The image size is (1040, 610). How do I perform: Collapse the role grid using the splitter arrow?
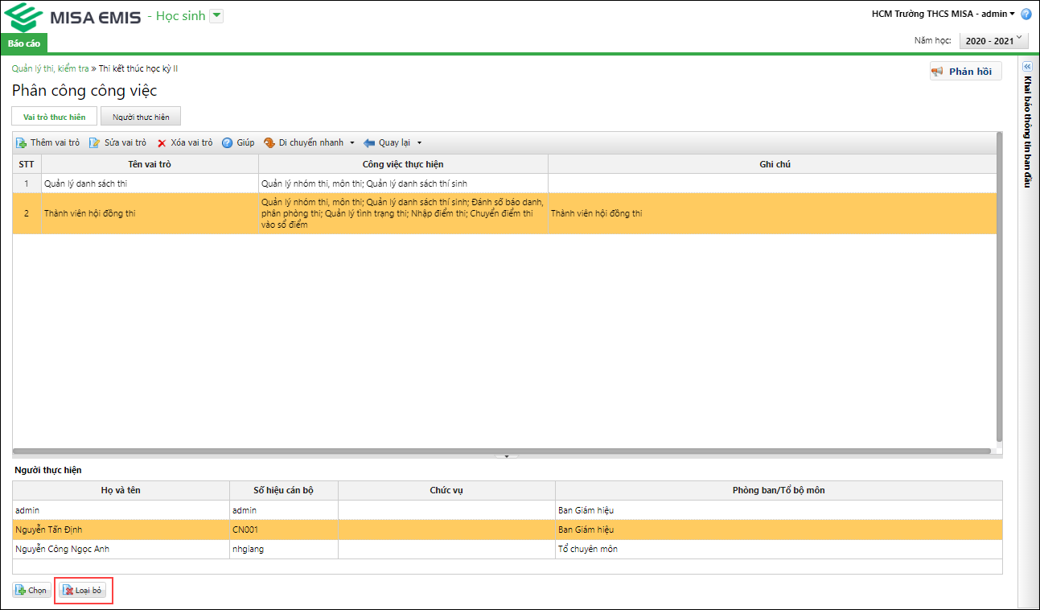[x=507, y=456]
